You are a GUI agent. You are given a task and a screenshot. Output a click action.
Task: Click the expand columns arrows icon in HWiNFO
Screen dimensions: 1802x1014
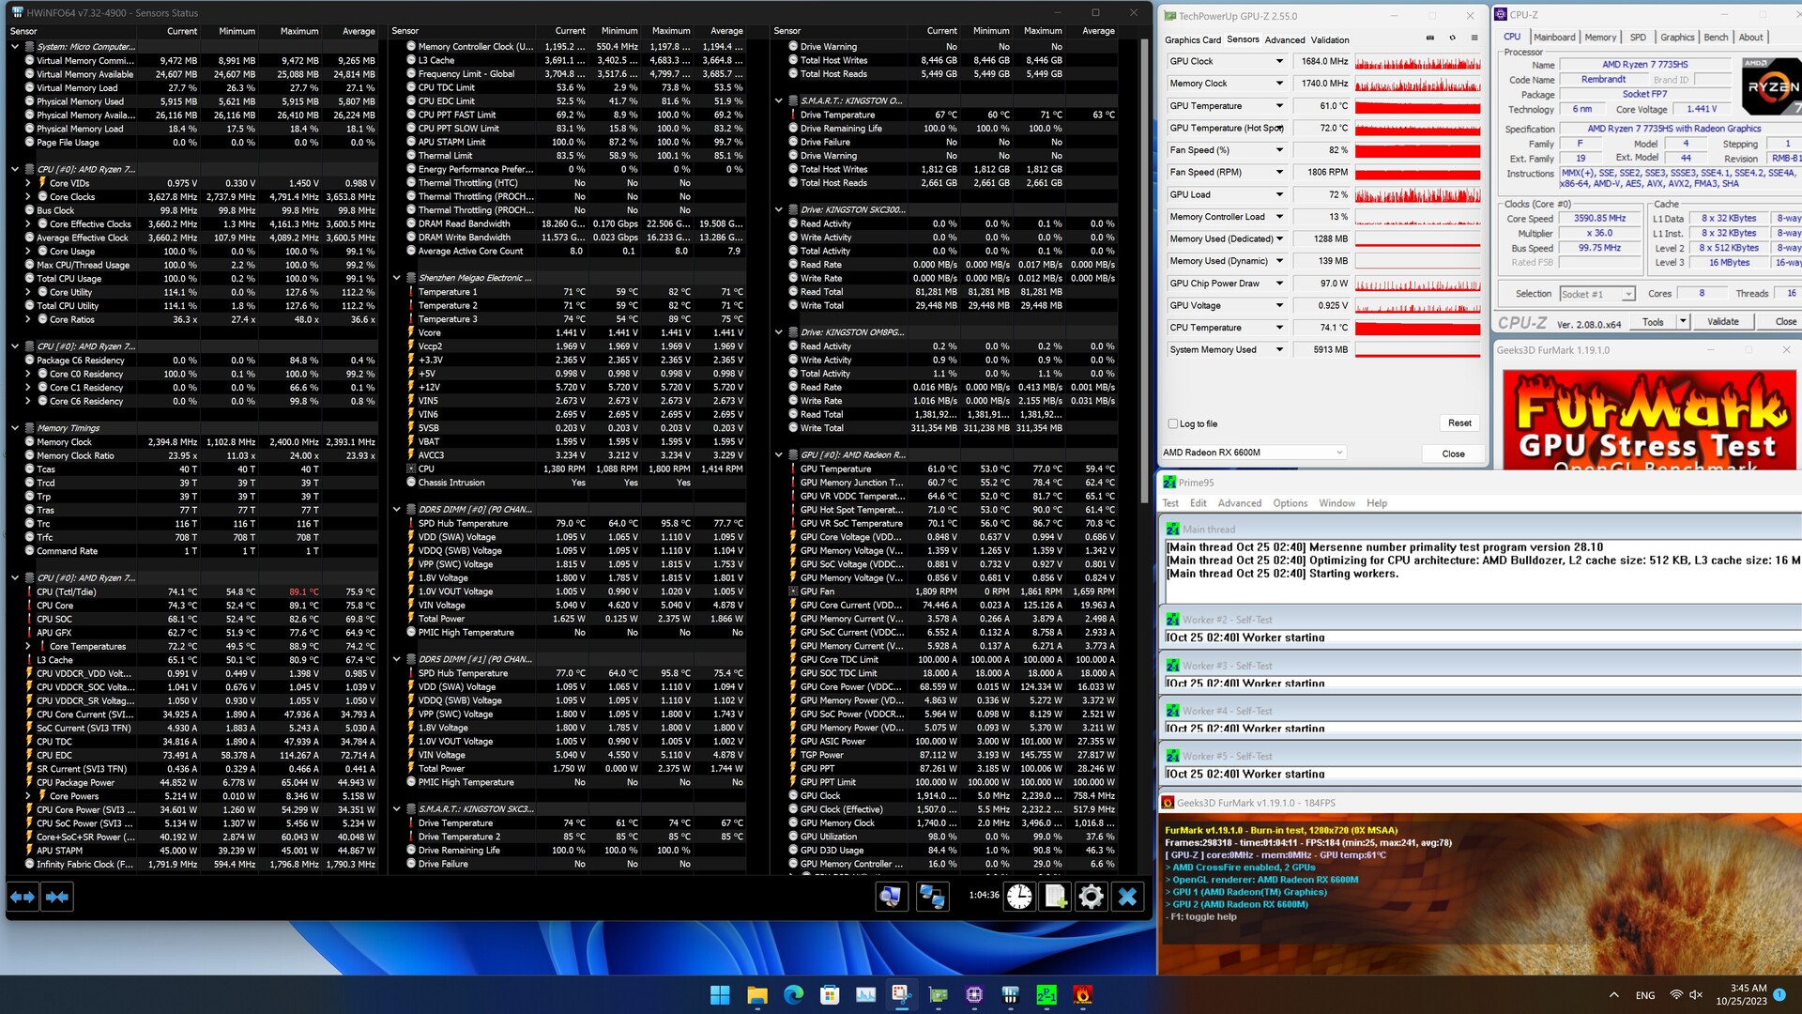pyautogui.click(x=23, y=898)
